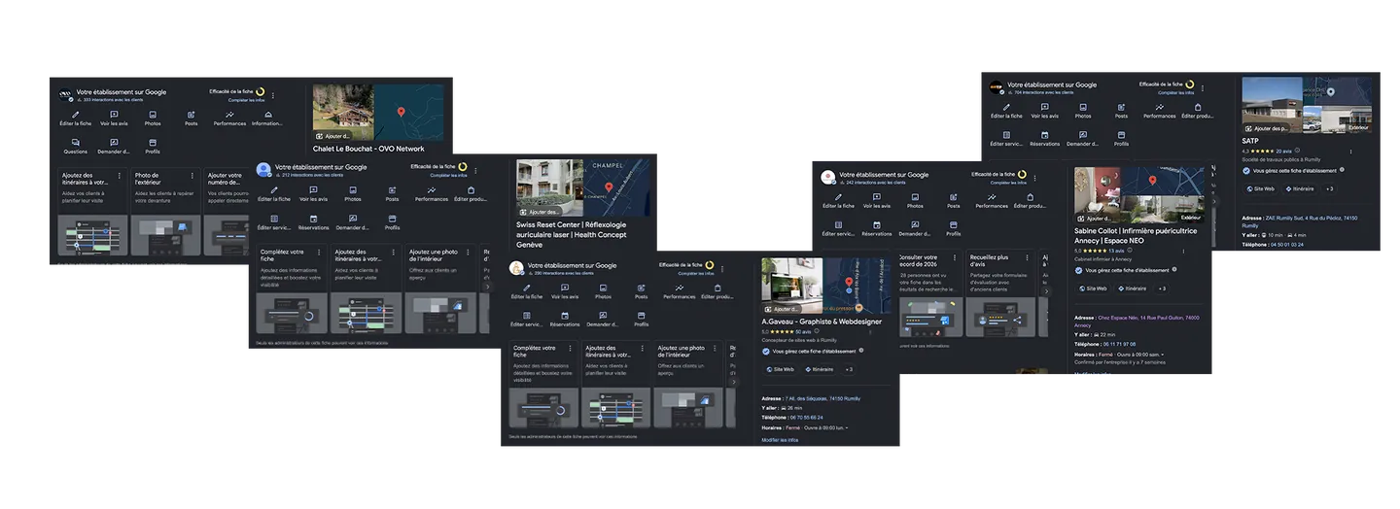Open three-dot menu in Swiss Reset Center header
Screen dimensions: 1400x509
point(475,170)
